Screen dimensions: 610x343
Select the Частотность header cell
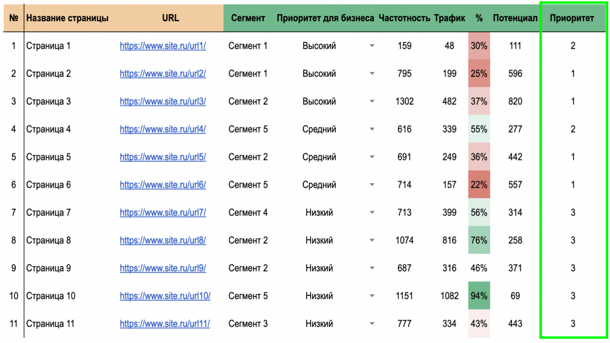(404, 18)
